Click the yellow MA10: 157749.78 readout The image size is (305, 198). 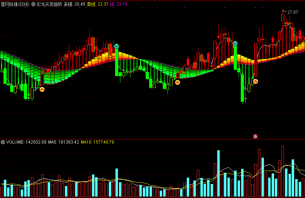tap(98, 142)
